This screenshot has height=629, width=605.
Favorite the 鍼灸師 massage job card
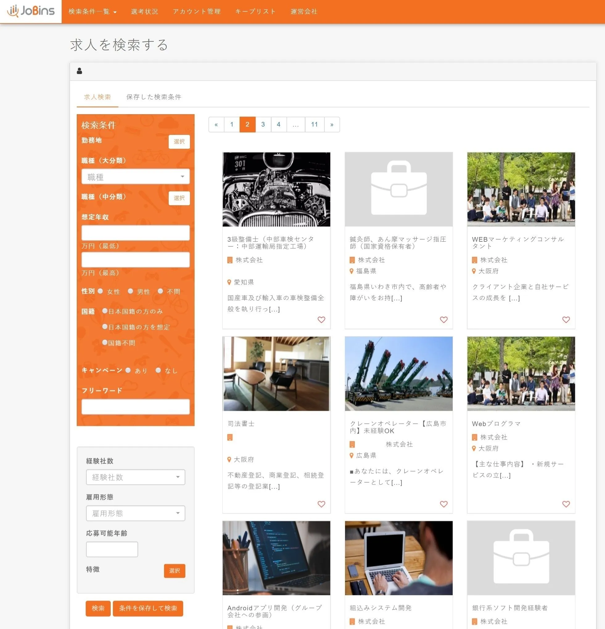443,320
